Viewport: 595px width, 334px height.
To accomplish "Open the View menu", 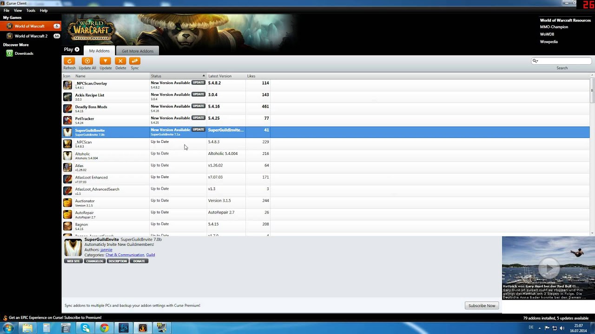I will (x=18, y=10).
